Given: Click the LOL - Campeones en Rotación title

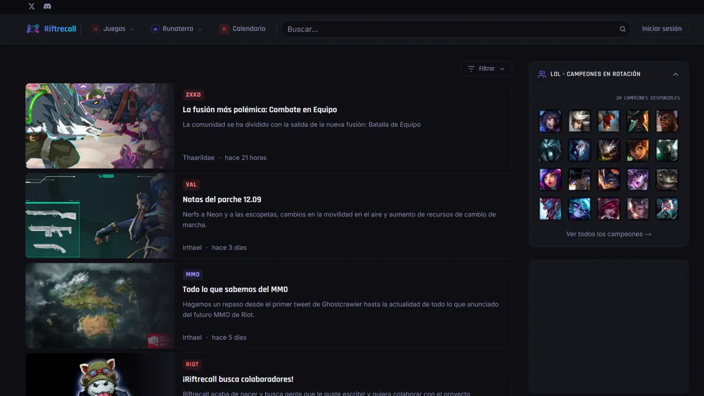Looking at the screenshot, I should 595,74.
